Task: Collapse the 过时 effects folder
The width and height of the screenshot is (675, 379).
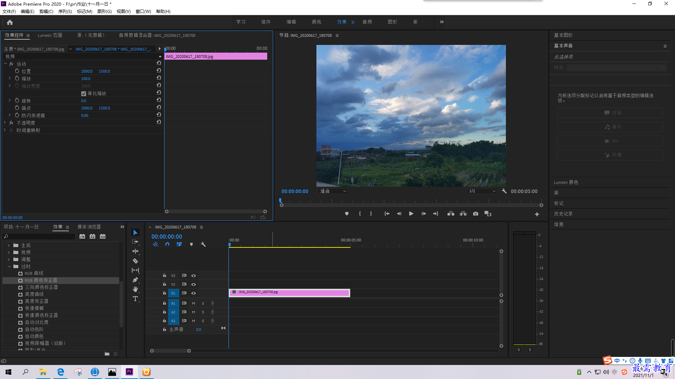Action: [9, 267]
